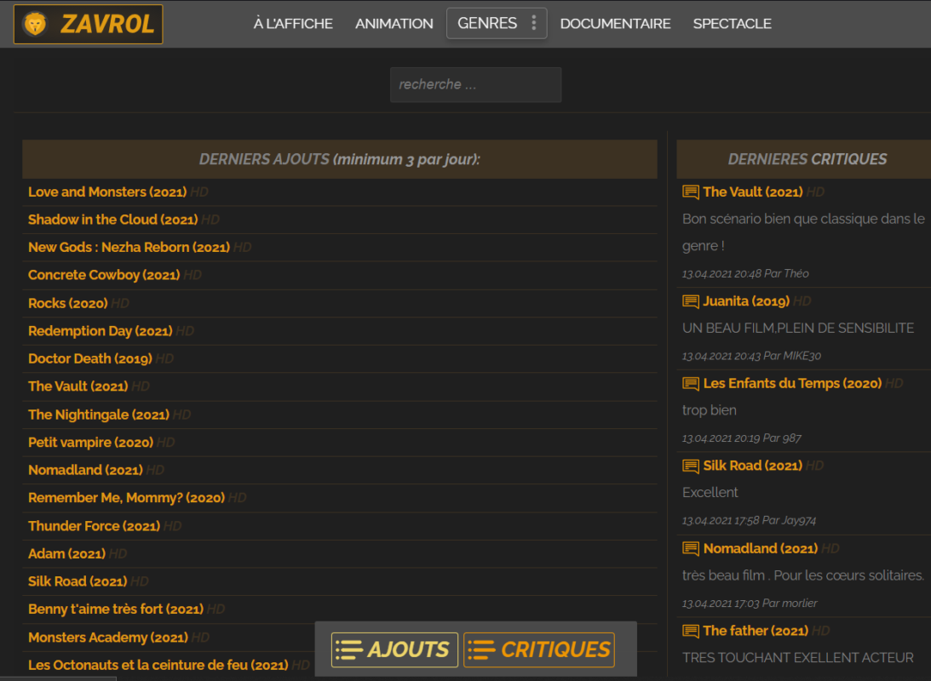Click 'TRES TOUCHANT EXELLENT ACTEUR' review text
The width and height of the screenshot is (931, 681).
pos(798,658)
